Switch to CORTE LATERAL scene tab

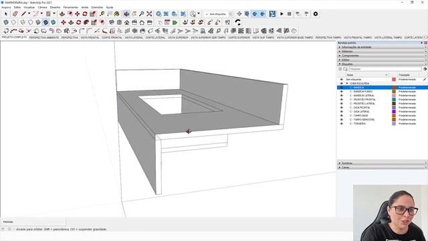[155, 37]
